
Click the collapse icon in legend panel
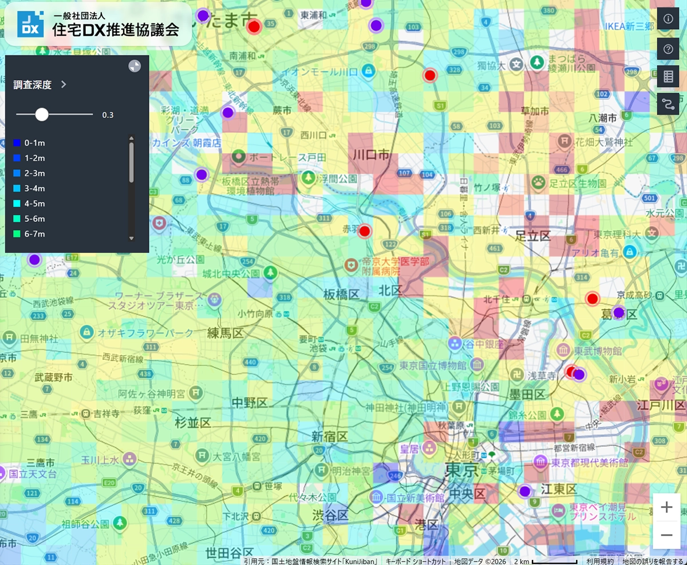click(134, 66)
